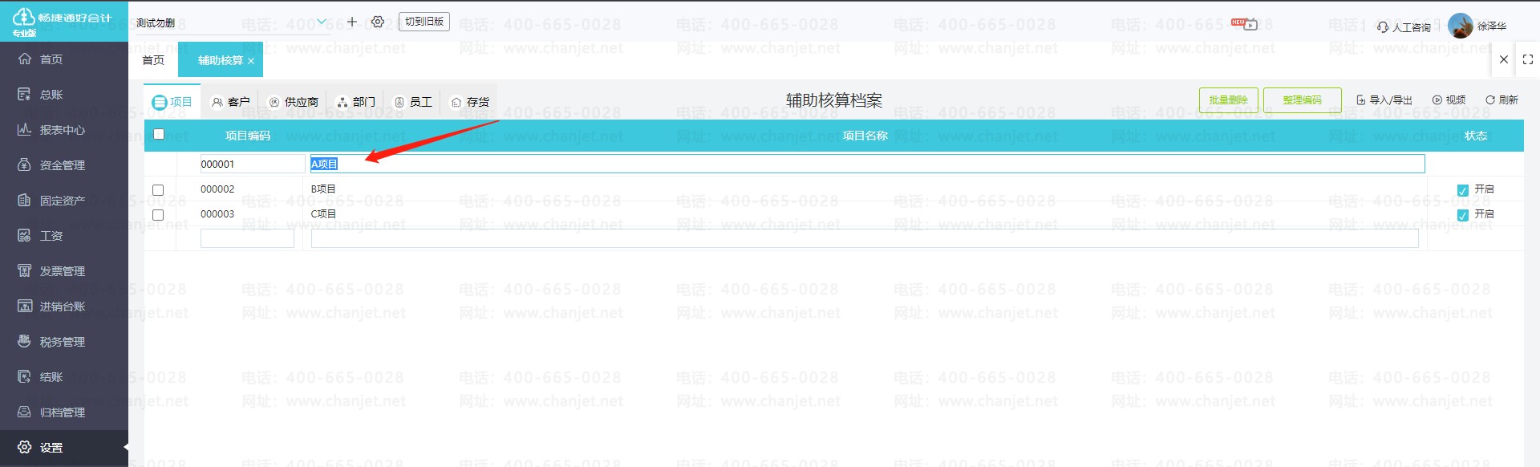This screenshot has height=467, width=1540.
Task: Click the 资金管理 money bag icon
Action: 25,164
